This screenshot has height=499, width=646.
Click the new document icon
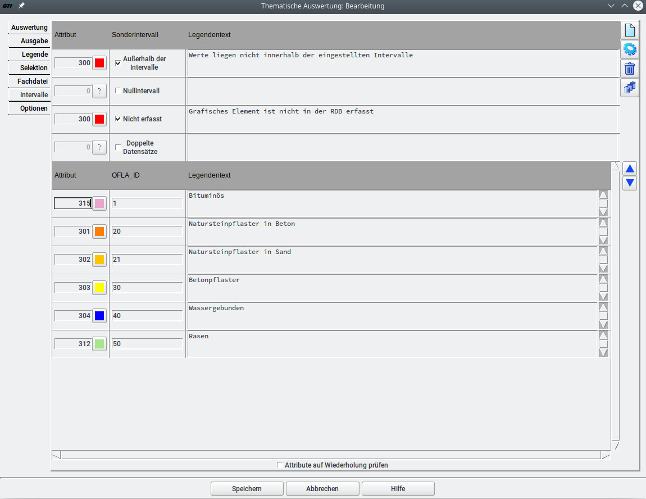[630, 30]
